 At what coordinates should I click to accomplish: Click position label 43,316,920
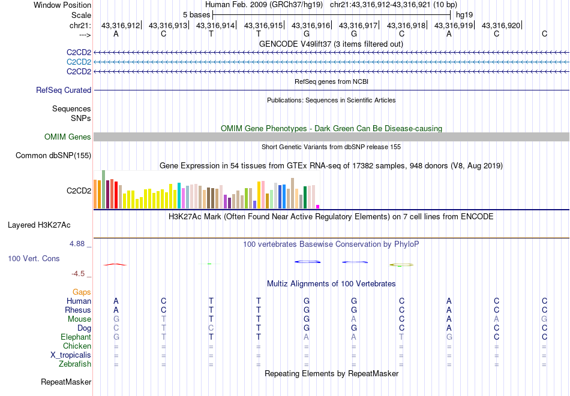pos(501,25)
